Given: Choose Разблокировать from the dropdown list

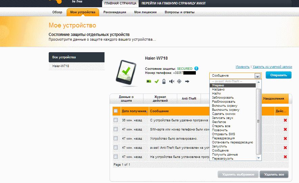Looking at the screenshot, I should pos(233,102).
